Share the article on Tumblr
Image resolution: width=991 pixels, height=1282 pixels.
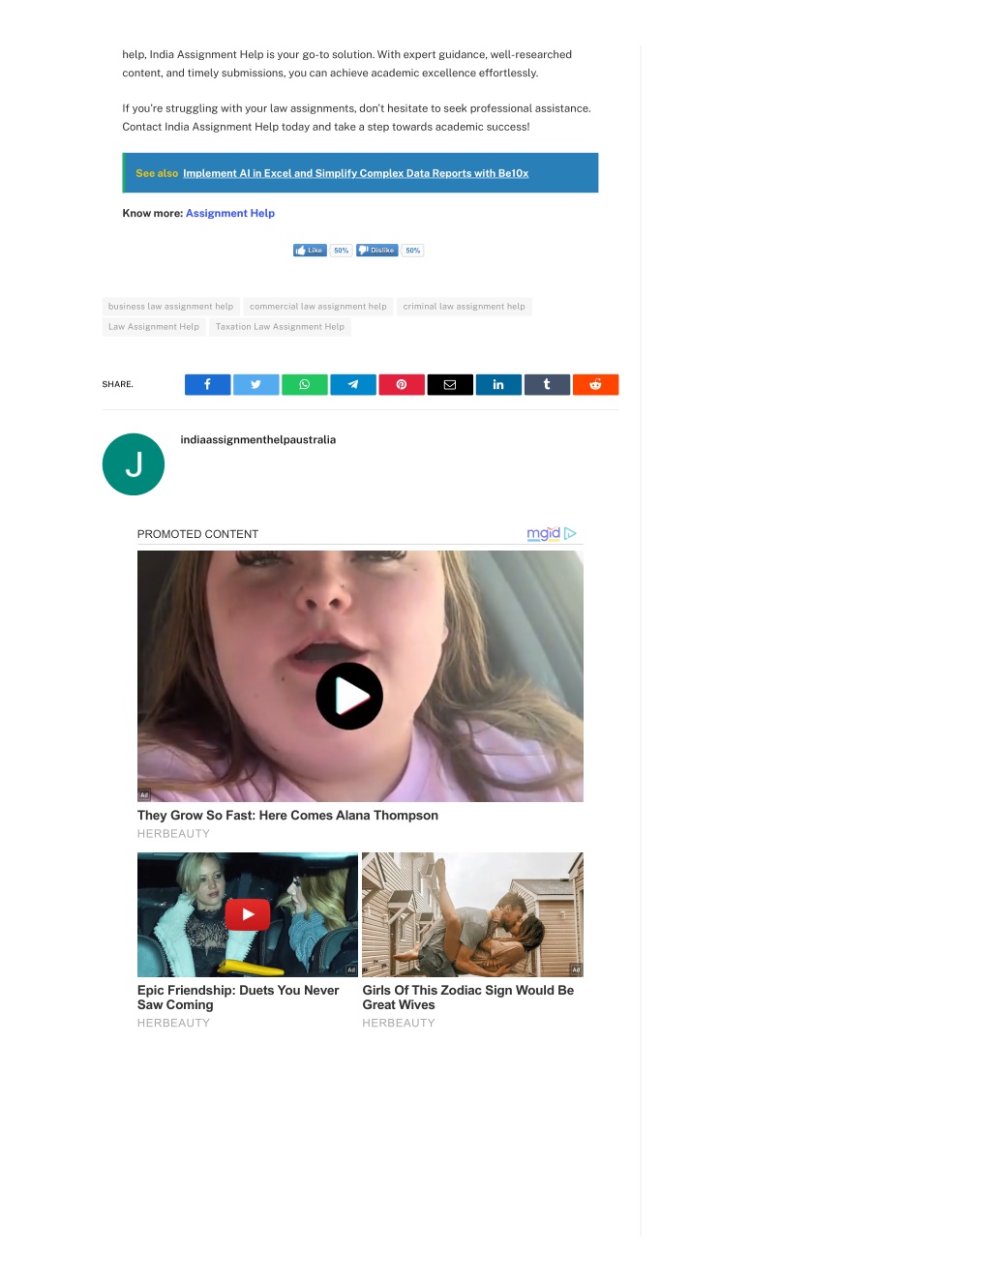tap(547, 385)
